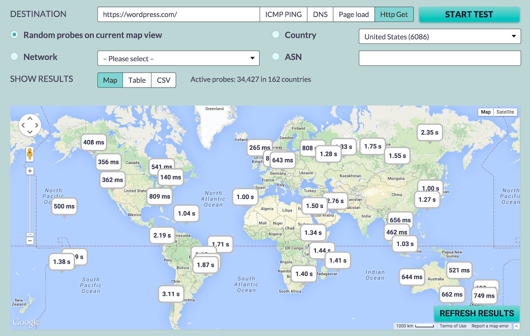This screenshot has width=530, height=336.
Task: Open the United States country dropdown
Action: (x=439, y=37)
